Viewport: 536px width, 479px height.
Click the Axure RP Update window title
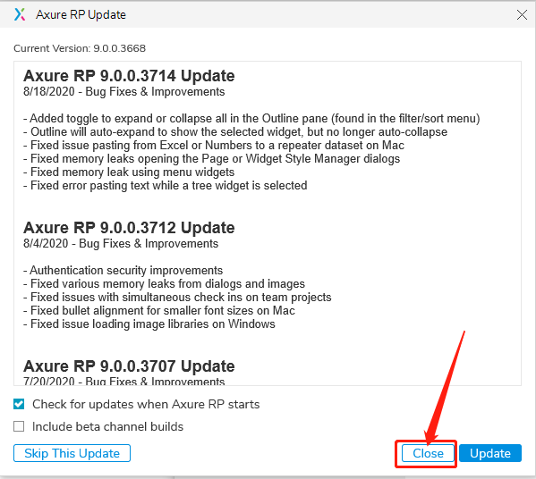click(x=81, y=14)
